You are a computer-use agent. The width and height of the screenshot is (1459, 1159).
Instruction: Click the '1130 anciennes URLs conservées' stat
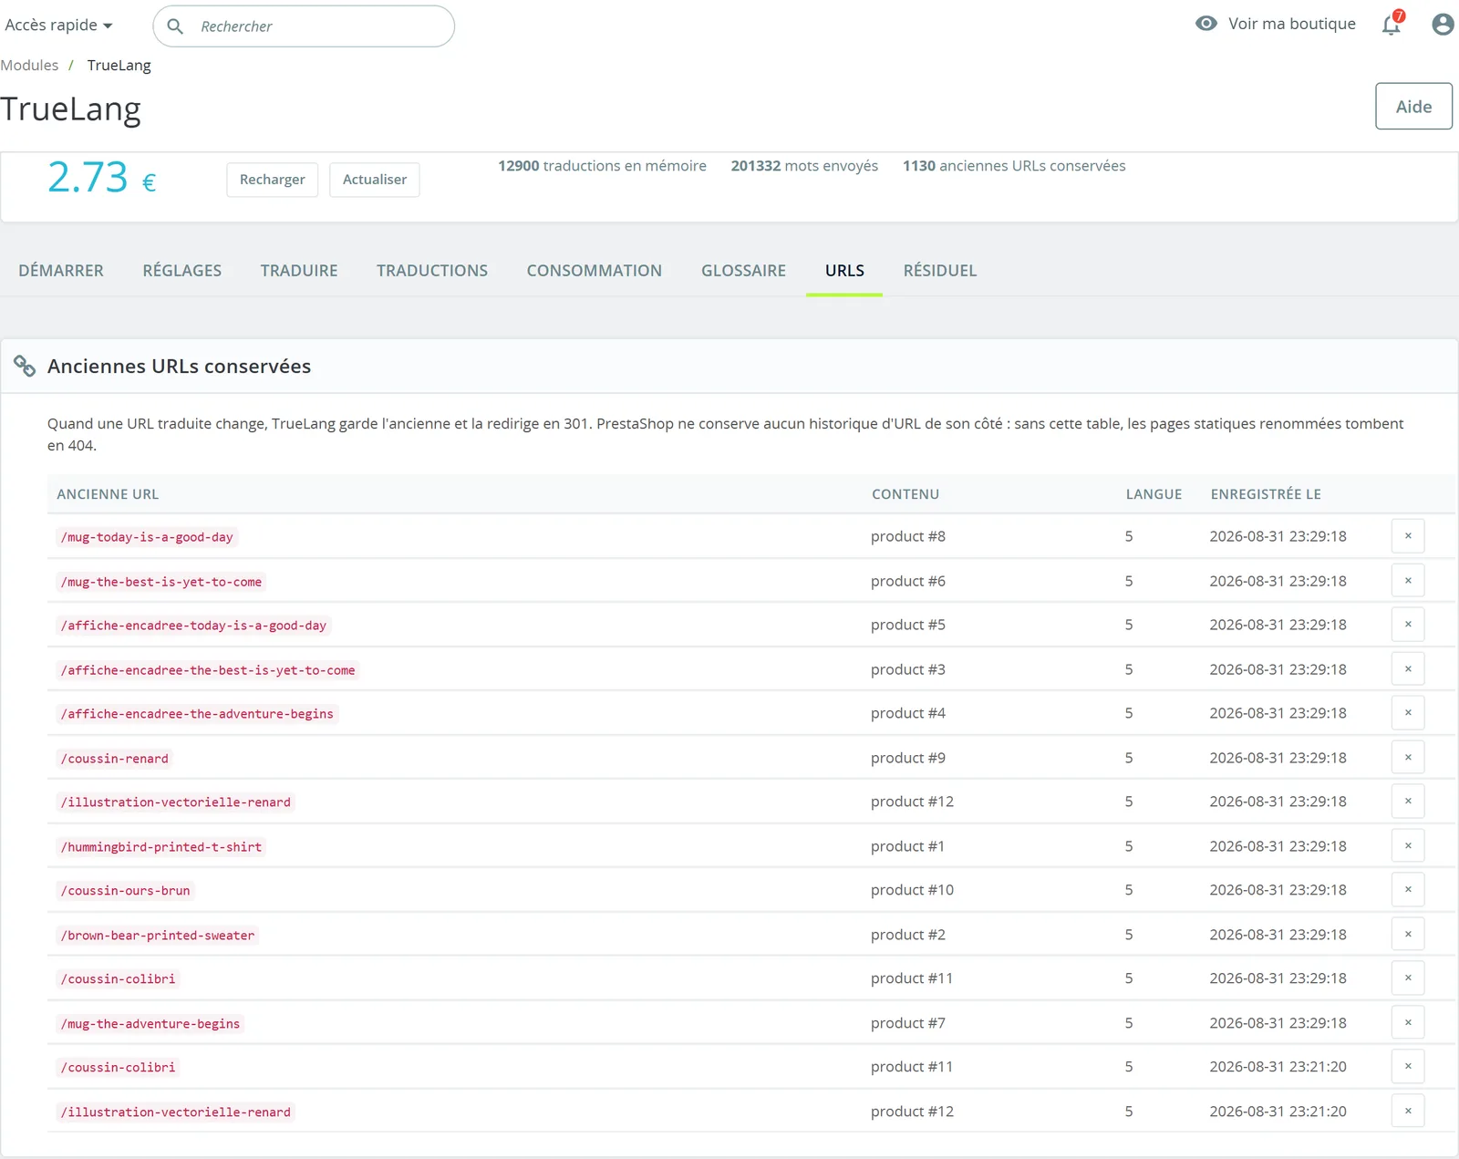coord(1014,166)
